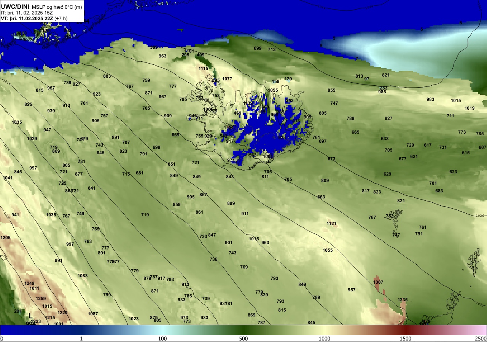Click the 1307 height value
Image resolution: width=487 pixels, height=342 pixels.
[x=378, y=282]
